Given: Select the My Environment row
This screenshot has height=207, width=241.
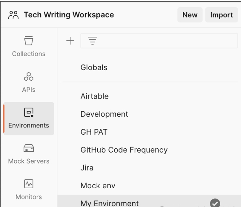Looking at the screenshot, I should point(149,201).
